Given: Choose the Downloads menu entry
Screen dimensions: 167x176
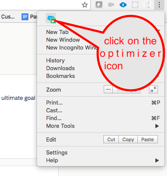Looking at the screenshot, I should [x=60, y=68].
